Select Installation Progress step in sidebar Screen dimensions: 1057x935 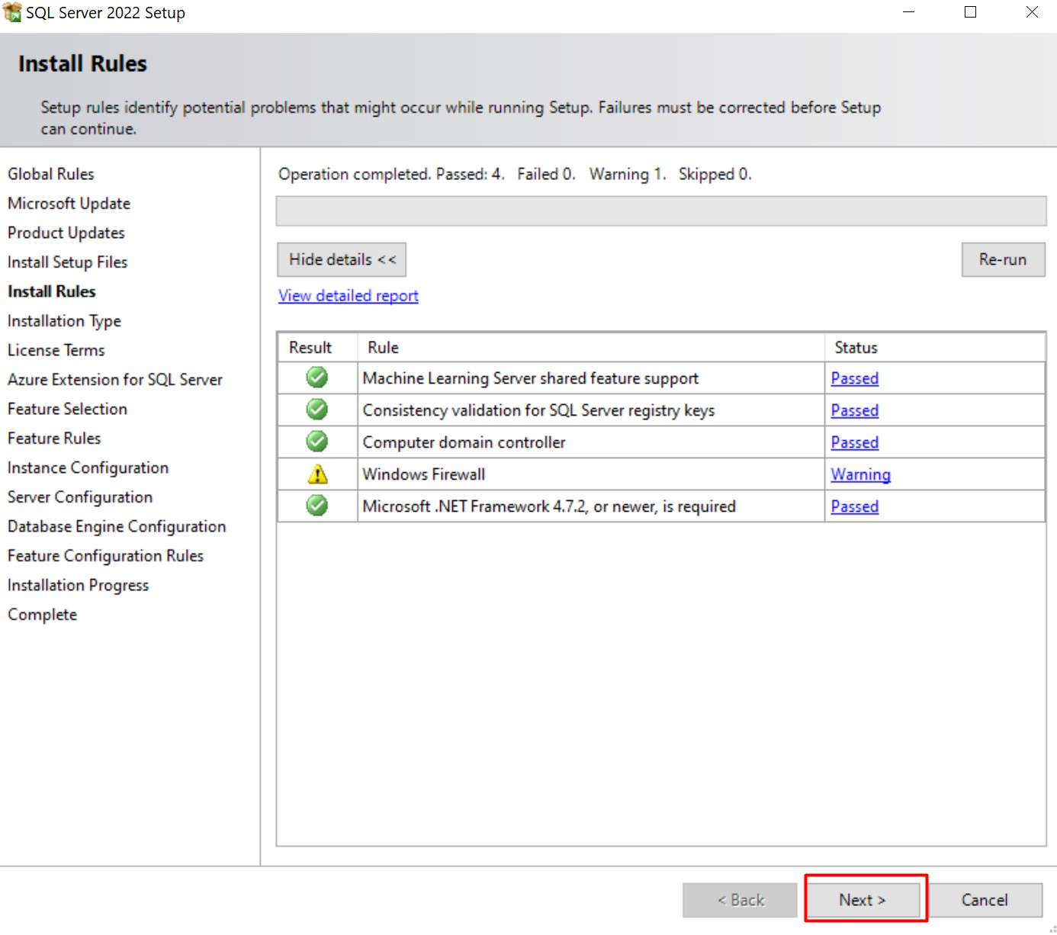tap(79, 585)
